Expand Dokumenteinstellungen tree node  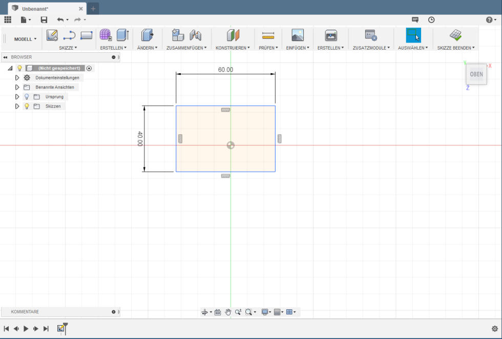(x=17, y=78)
